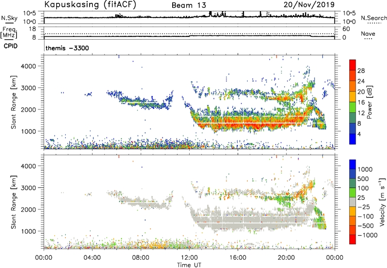Click the '18' frequency axis tick
The image size is (387, 268).
32,29
